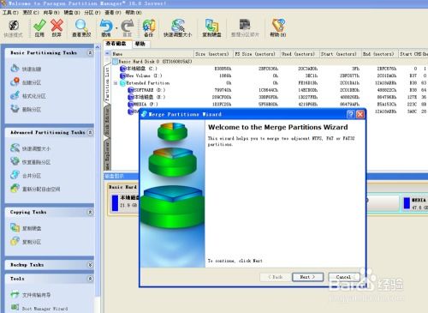Open the Copy Hard Disk toolbar icon

coord(211,28)
